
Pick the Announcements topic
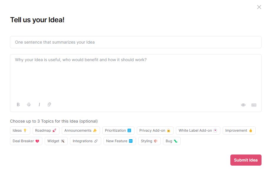(81, 131)
